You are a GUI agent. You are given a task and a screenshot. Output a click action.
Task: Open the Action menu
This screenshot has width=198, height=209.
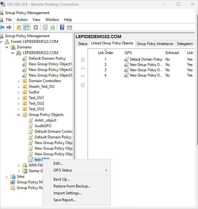pyautogui.click(x=22, y=20)
